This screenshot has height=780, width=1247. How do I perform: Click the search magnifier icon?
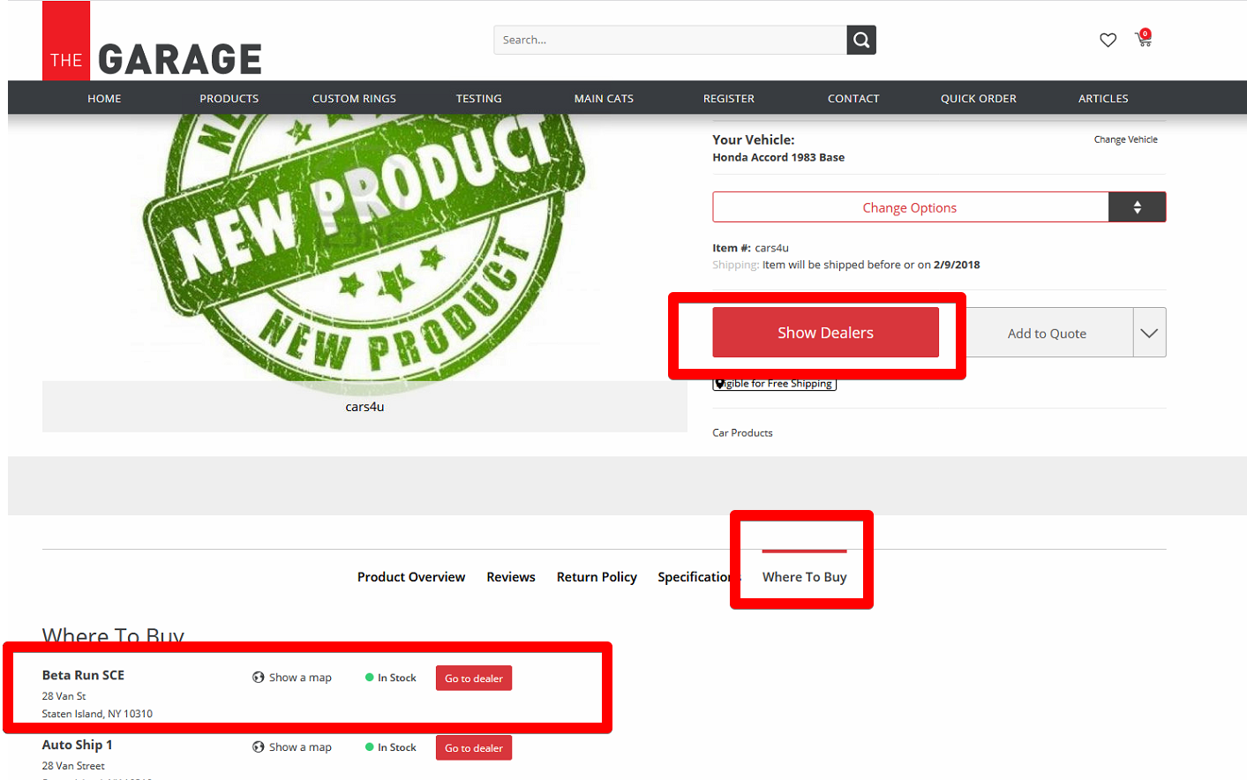[x=861, y=40]
